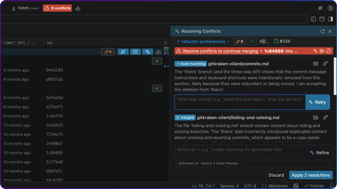Open the gitkraken-client/commits.md file

238,64
